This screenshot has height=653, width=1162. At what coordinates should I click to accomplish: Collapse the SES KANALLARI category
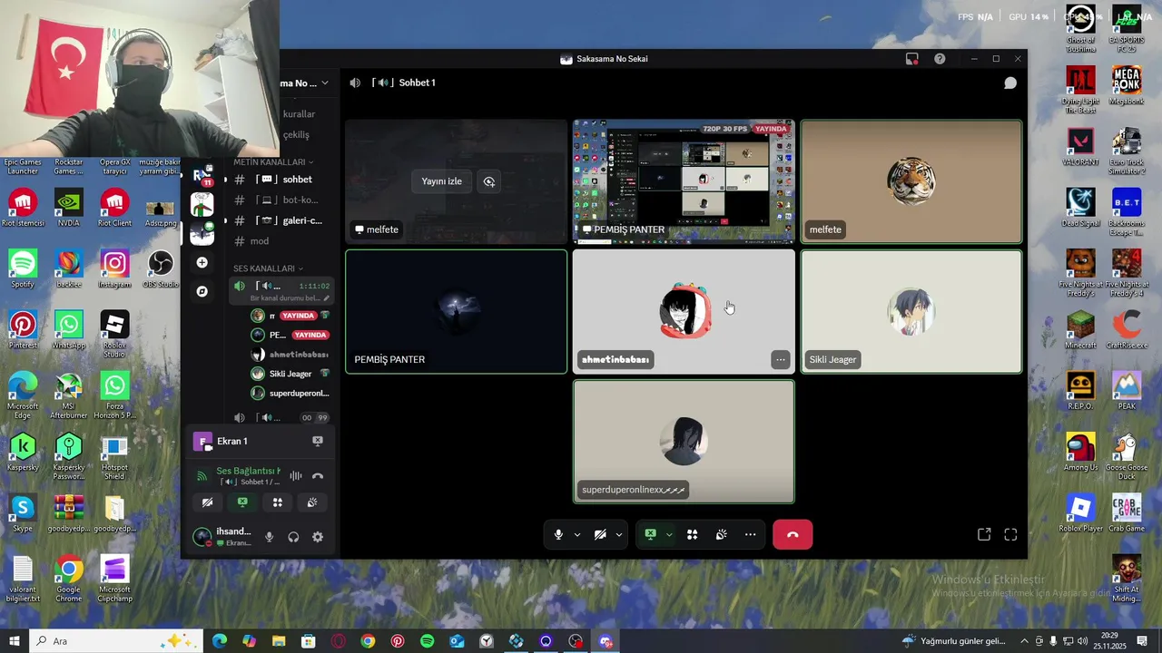268,268
